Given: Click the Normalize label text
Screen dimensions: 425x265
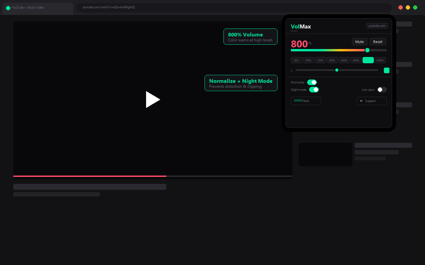Looking at the screenshot, I should point(297,82).
